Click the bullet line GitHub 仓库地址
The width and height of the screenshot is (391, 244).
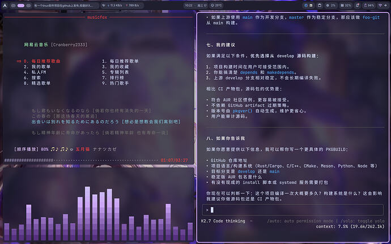point(227,161)
